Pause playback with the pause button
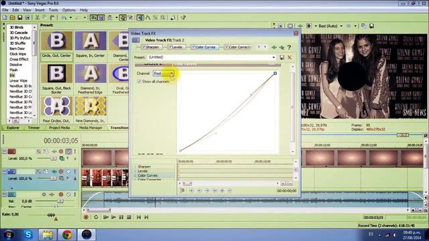Screen dimensions: 429x241 click(121, 217)
